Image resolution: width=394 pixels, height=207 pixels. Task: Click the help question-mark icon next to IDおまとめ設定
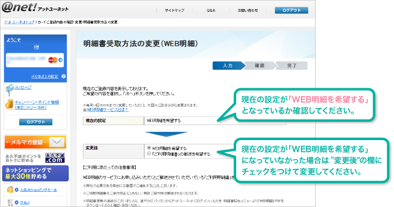point(64,76)
